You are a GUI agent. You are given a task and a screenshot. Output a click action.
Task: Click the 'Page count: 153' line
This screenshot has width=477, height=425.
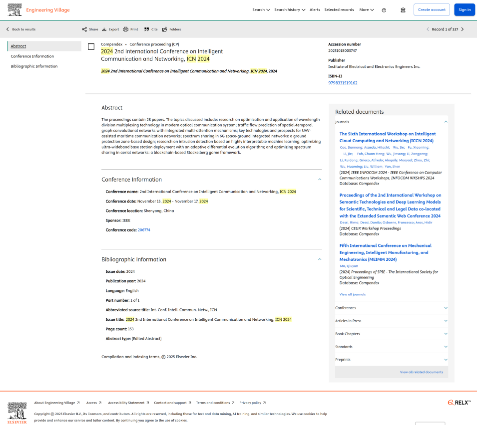click(119, 329)
